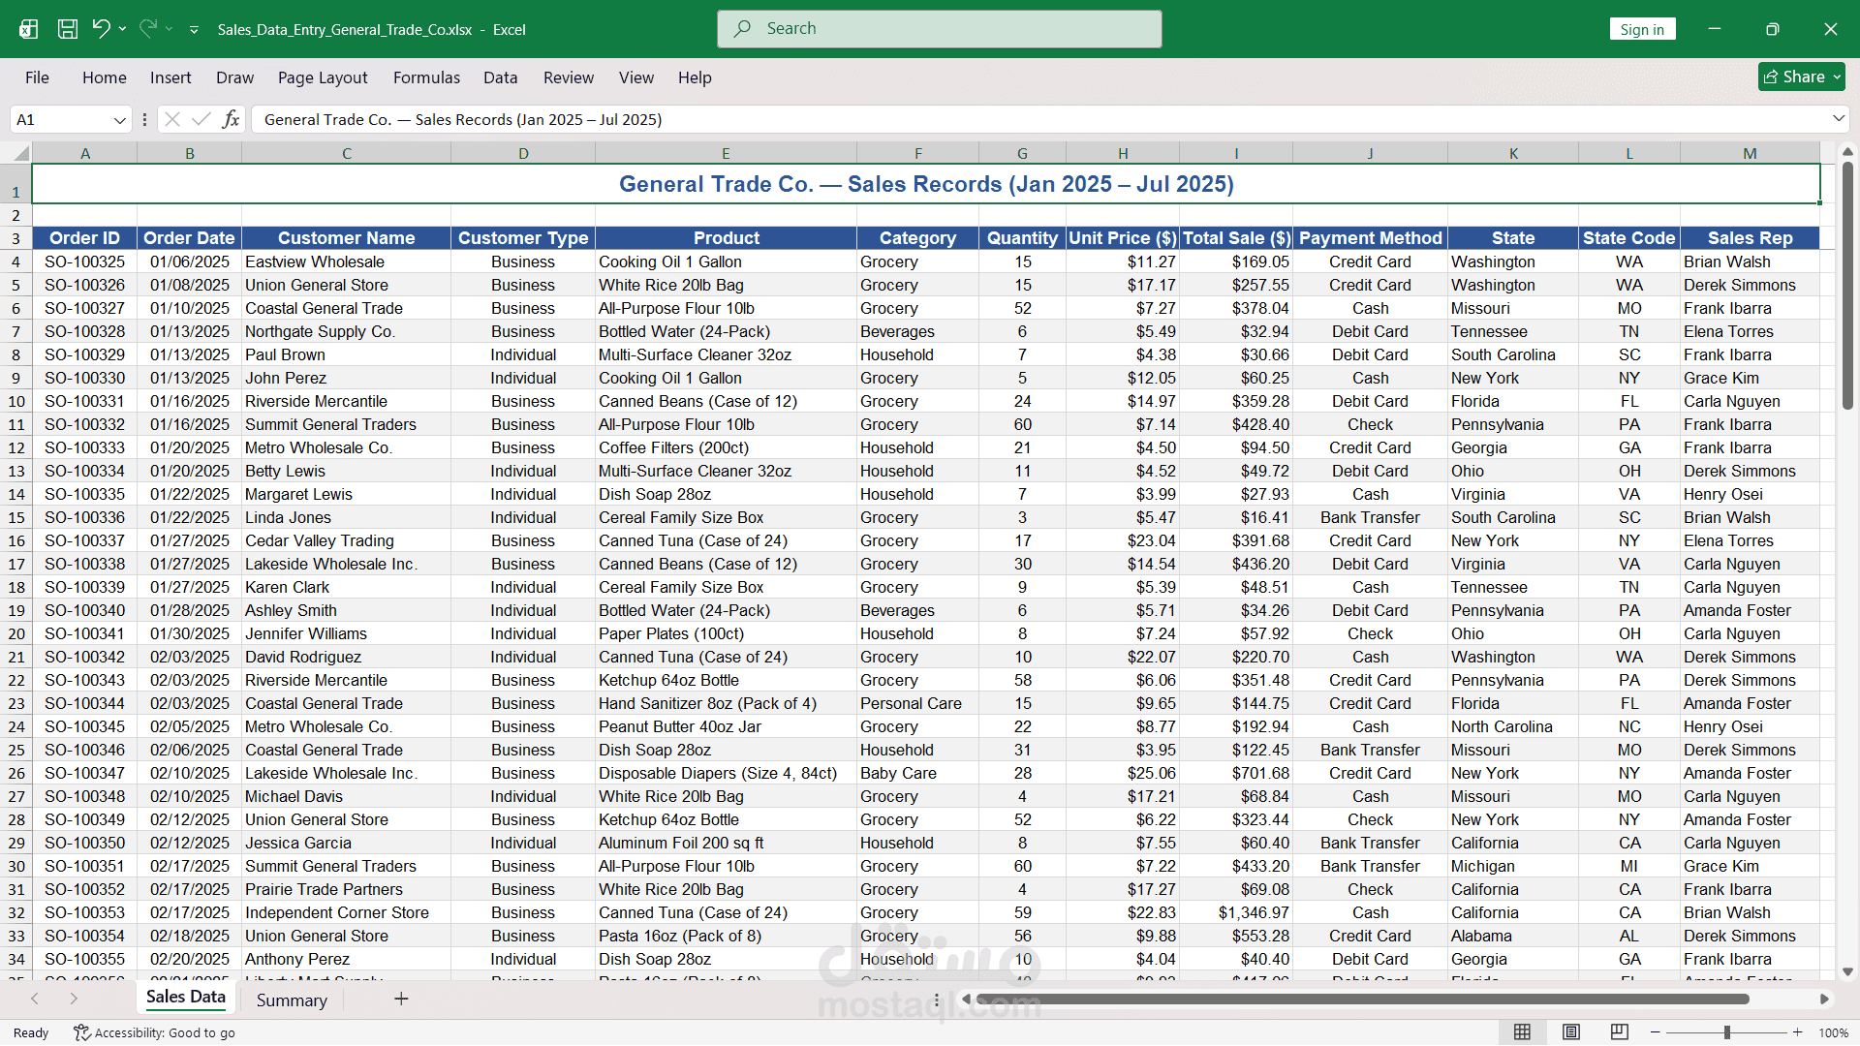Switch to the Insert ribbon tab
Screen dimensions: 1860x1046
click(x=170, y=77)
